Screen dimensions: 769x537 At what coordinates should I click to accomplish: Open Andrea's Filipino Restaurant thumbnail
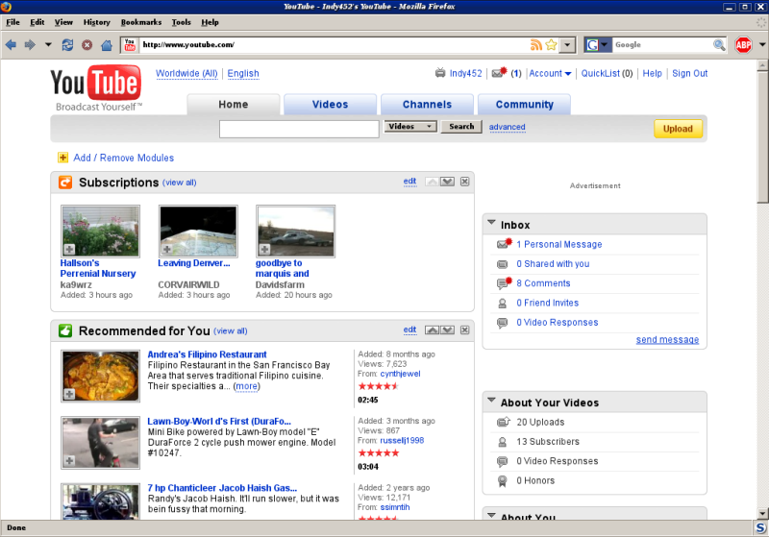pyautogui.click(x=101, y=376)
